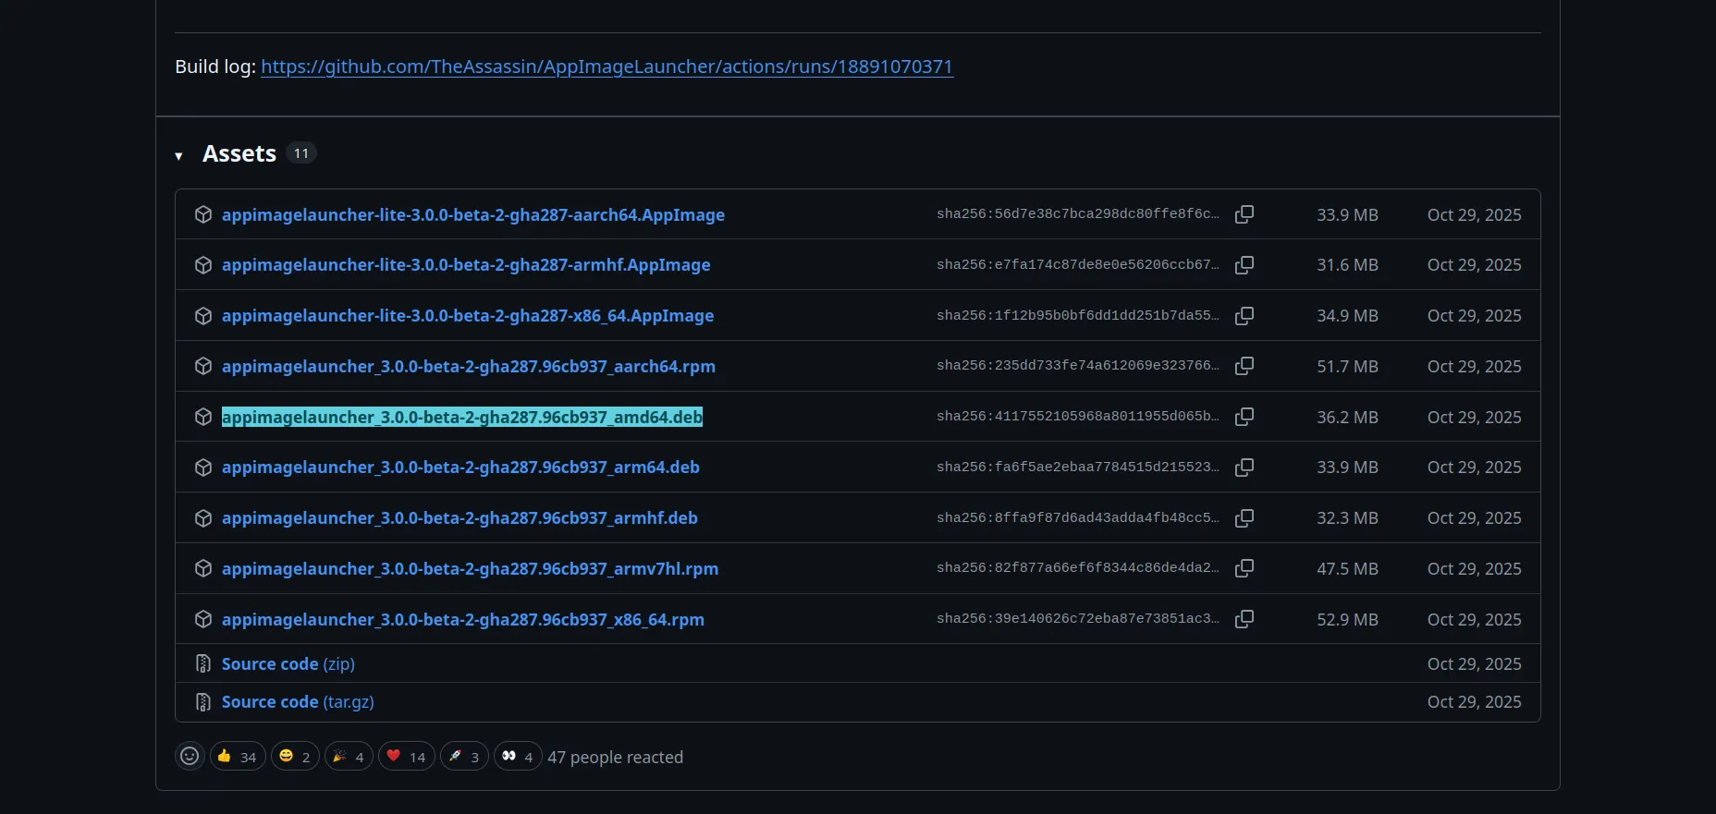Click package icon beside armhf.deb
Screen dimensions: 1716x814
click(203, 518)
